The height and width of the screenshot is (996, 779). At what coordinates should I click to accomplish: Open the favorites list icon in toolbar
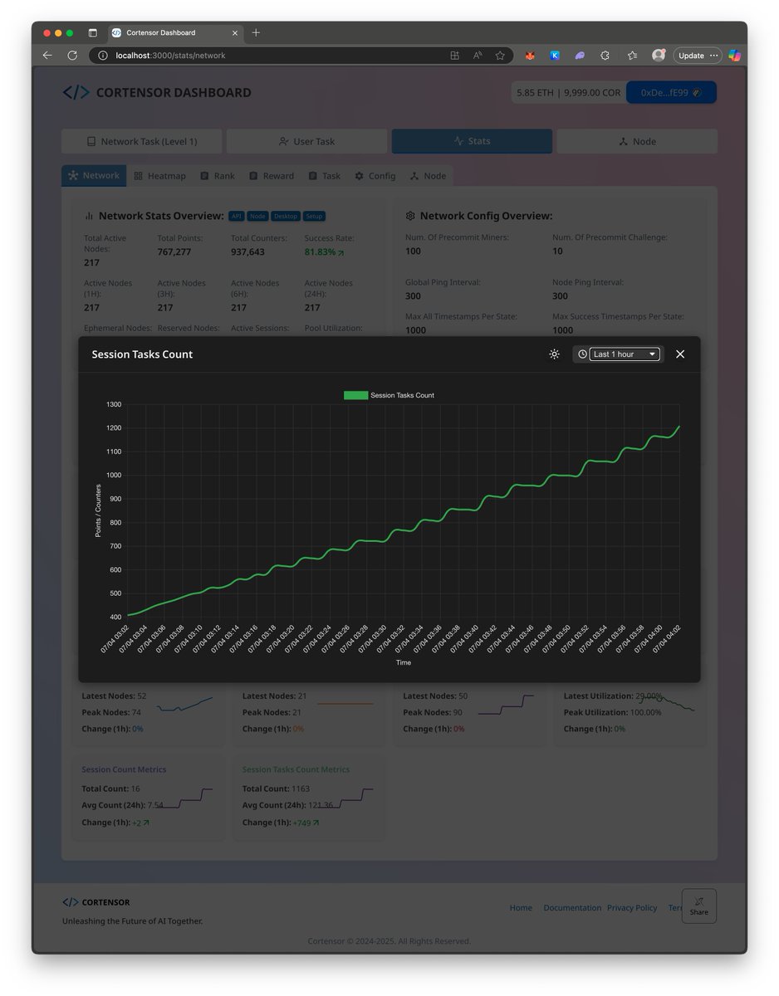632,56
